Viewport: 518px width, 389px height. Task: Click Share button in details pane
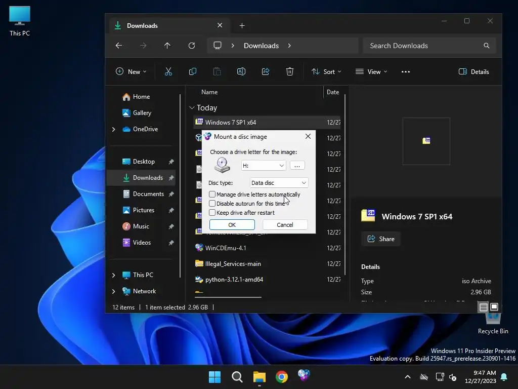381,239
